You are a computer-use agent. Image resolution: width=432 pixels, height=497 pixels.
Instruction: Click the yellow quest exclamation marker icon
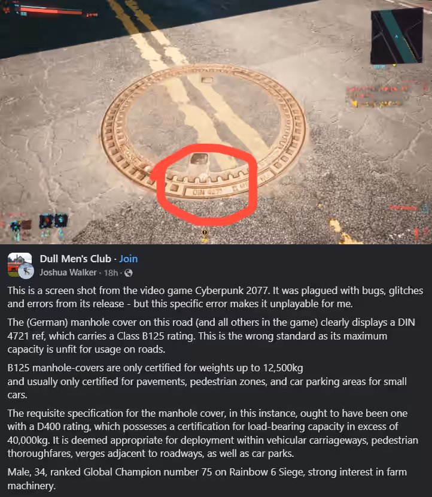click(205, 235)
